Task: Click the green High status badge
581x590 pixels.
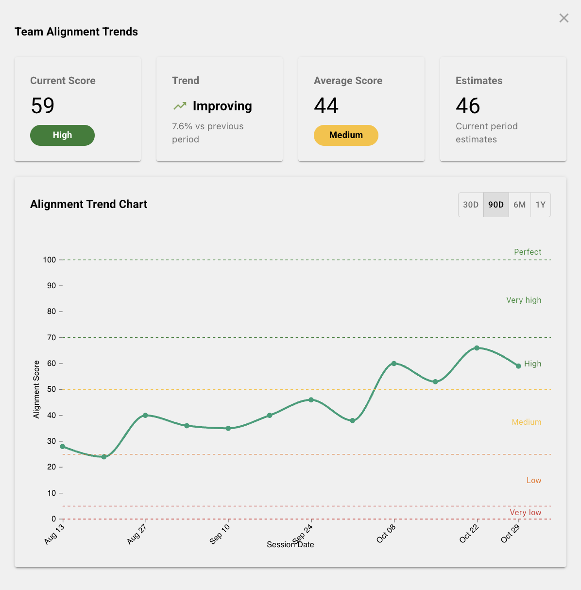Action: 62,135
